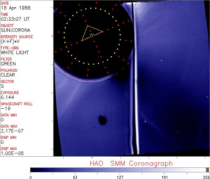
Task: Click the yellow-blue end of the color bar
Action: coord(207,170)
